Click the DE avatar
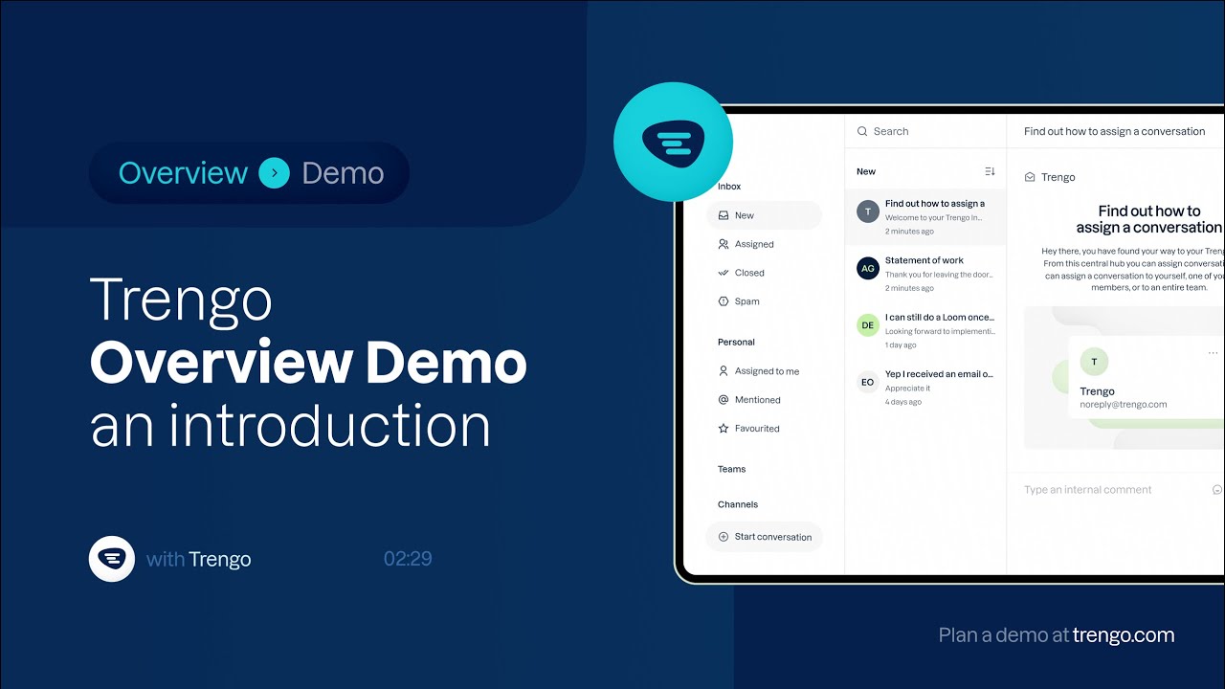Screen dimensions: 1225x689 868,325
